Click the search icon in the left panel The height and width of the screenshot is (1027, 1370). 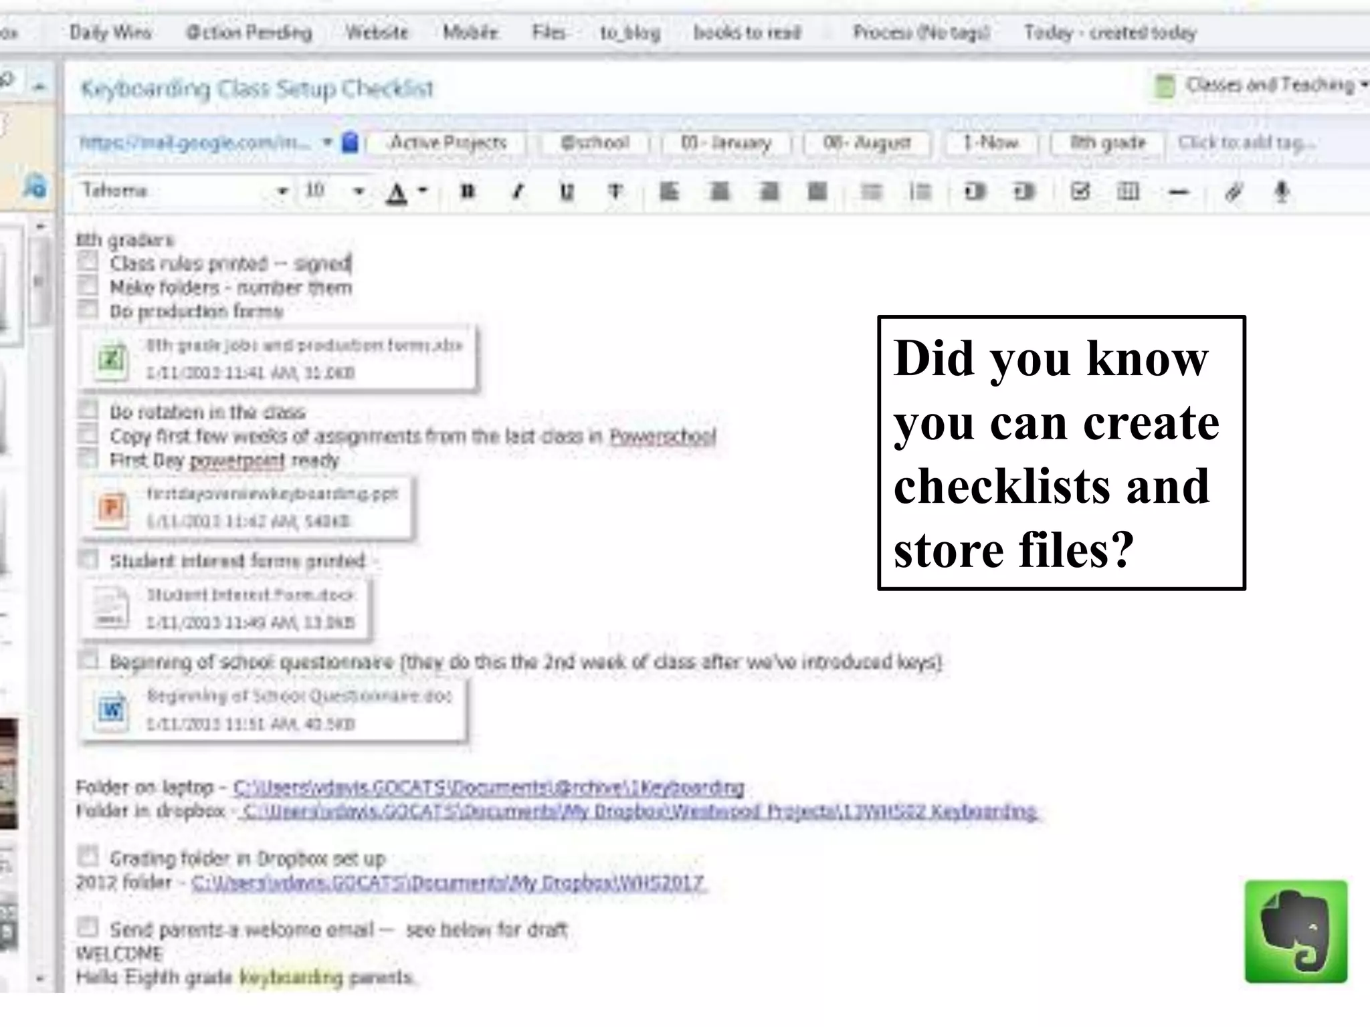click(35, 187)
